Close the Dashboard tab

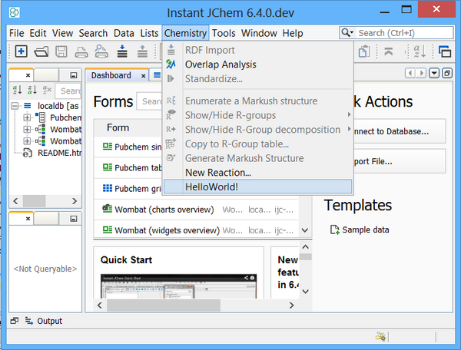(x=143, y=76)
